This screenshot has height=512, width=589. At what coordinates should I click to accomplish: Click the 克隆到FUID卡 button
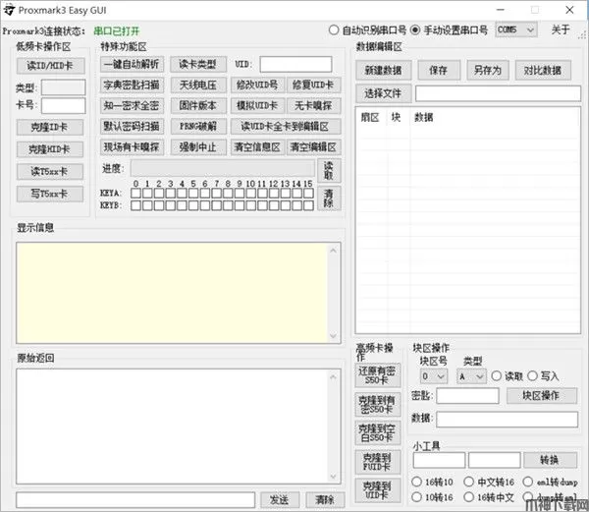(x=378, y=462)
